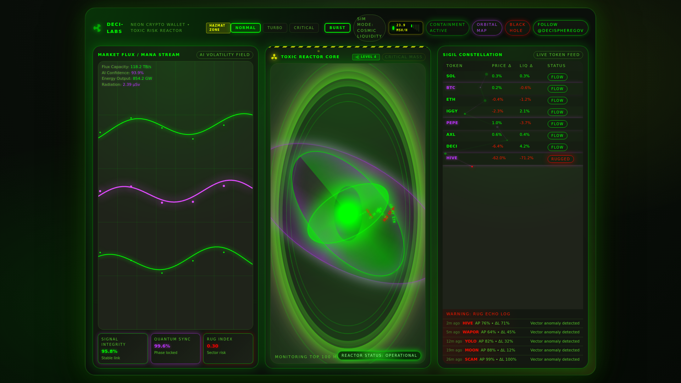Image resolution: width=681 pixels, height=383 pixels.
Task: Click the radiation meter 23.9 mSv/h indicator
Action: click(x=406, y=28)
